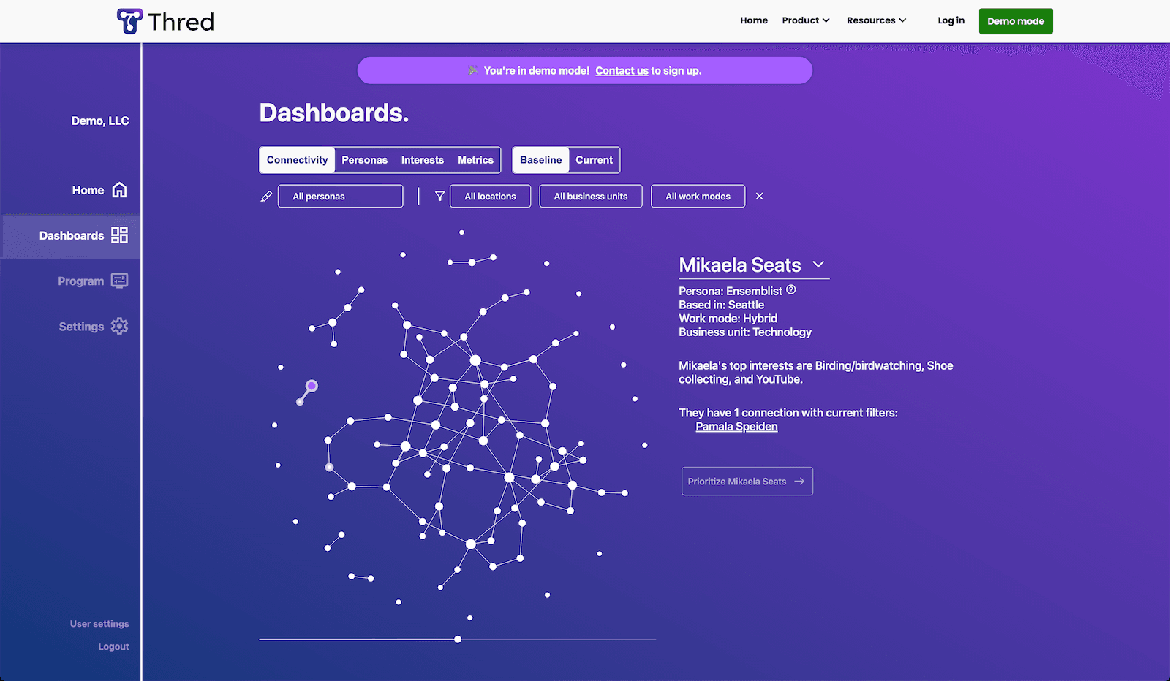This screenshot has width=1170, height=681.
Task: Click the timeline slider handle below graph
Action: pyautogui.click(x=458, y=639)
